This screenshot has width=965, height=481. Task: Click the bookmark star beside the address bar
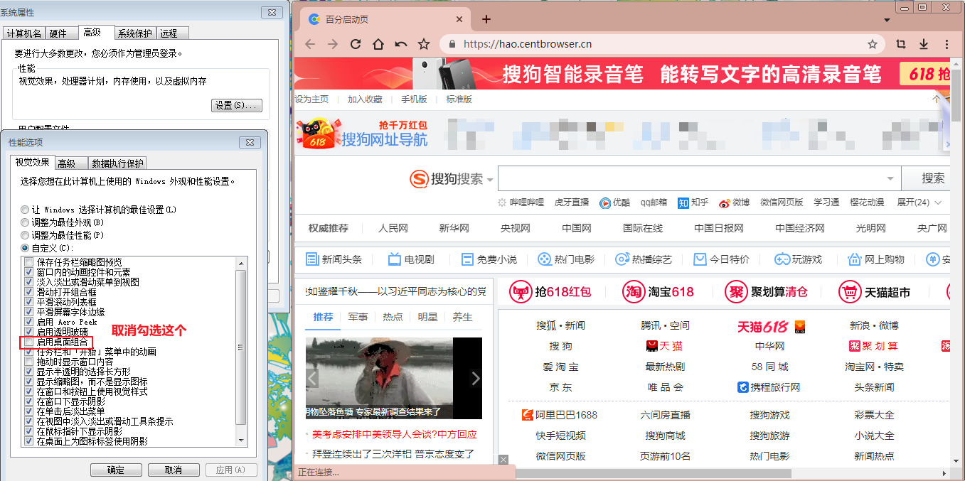point(424,44)
